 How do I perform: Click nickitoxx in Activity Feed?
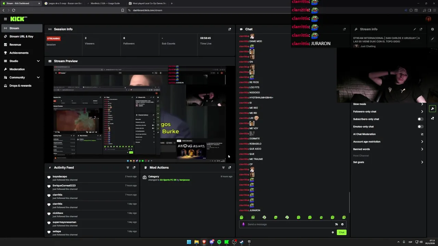point(58,213)
